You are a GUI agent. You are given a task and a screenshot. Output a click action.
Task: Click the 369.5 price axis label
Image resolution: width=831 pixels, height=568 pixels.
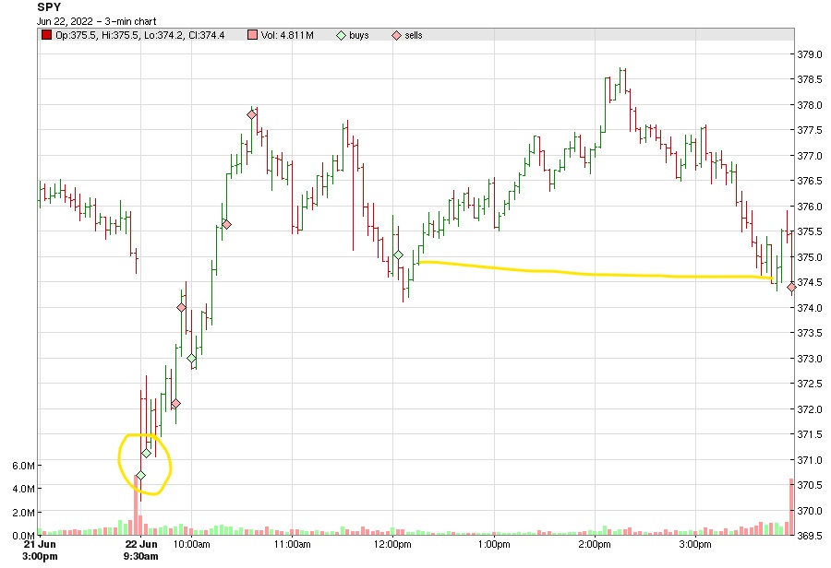click(810, 536)
